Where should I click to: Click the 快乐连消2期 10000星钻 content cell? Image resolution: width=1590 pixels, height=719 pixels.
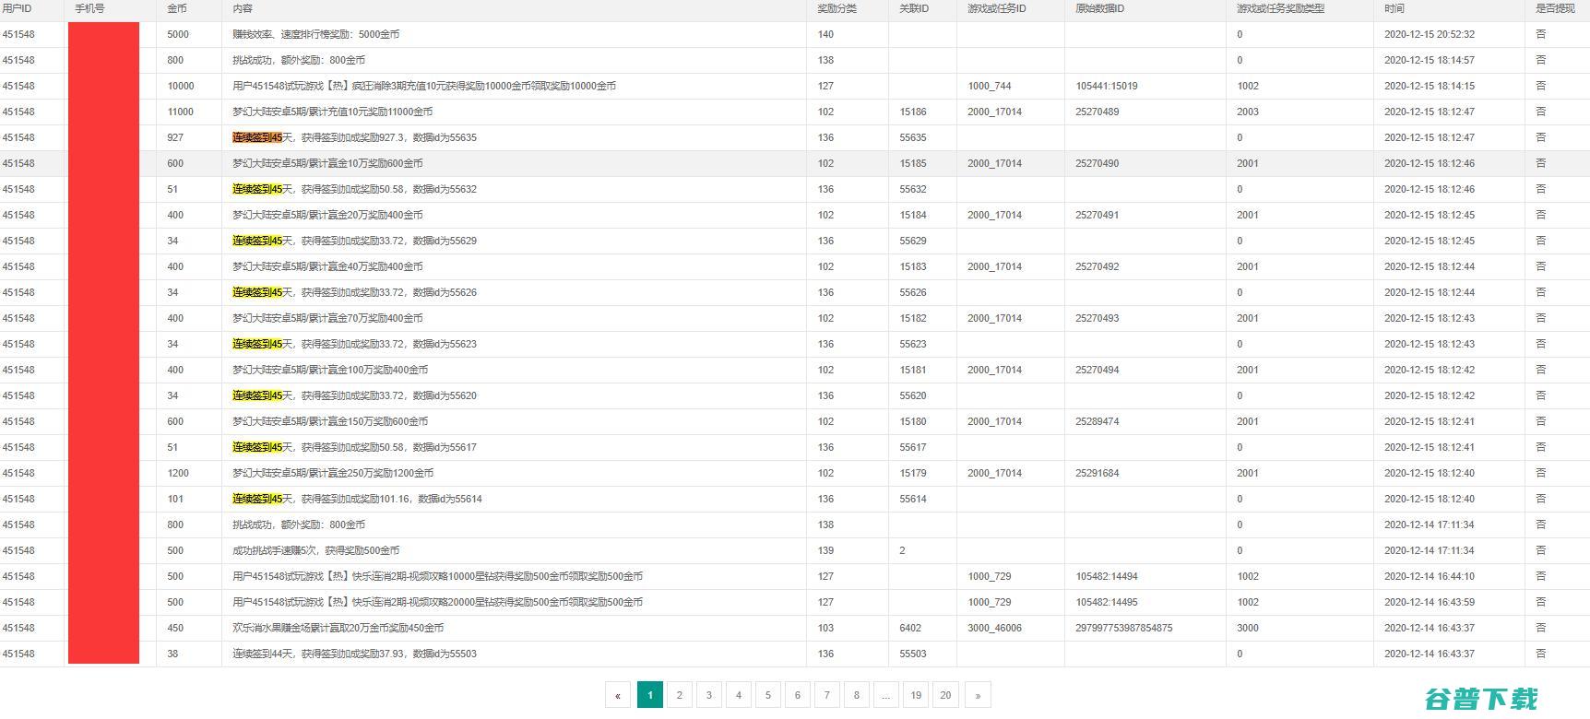click(x=438, y=576)
